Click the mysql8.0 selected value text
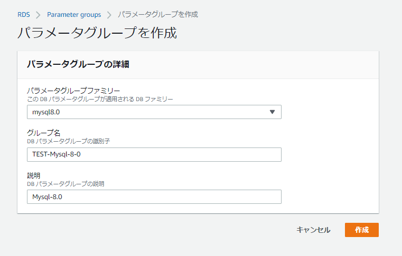The image size is (402, 256). pyautogui.click(x=43, y=112)
